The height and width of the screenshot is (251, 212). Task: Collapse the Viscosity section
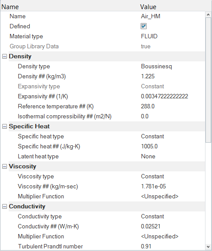click(x=4, y=167)
